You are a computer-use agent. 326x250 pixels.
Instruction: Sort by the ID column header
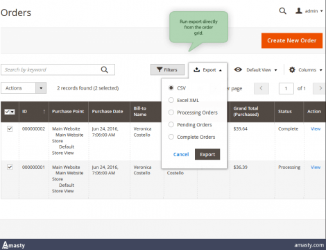(x=34, y=112)
